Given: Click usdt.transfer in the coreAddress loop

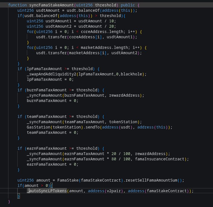Looking at the screenshot, I should click(x=52, y=37).
